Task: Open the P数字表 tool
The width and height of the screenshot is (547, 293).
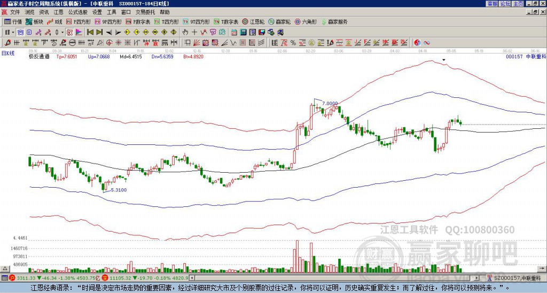Action: [138, 21]
